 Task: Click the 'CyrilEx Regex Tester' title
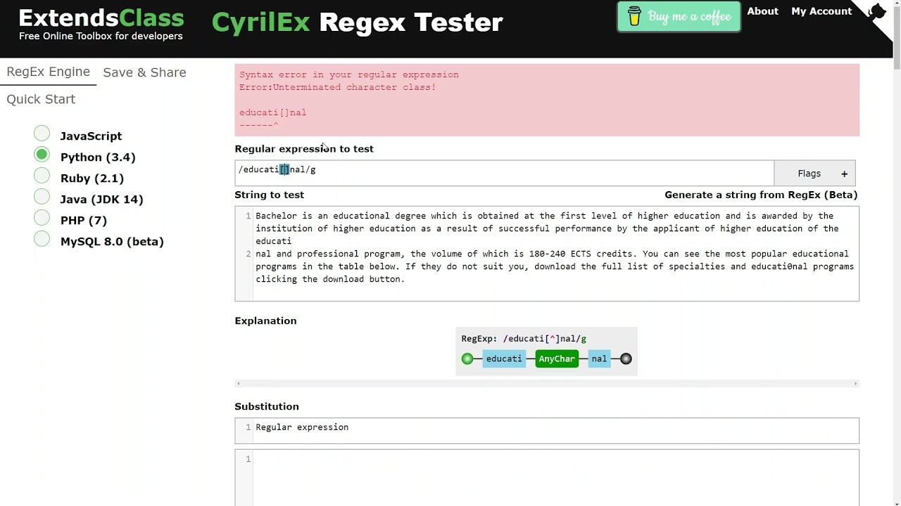point(357,22)
